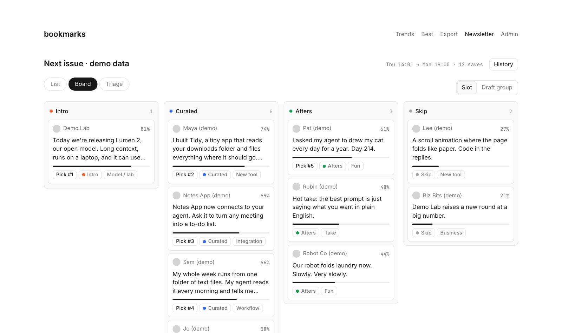Select the Board view
Screen dimensions: 562x333
click(x=83, y=84)
